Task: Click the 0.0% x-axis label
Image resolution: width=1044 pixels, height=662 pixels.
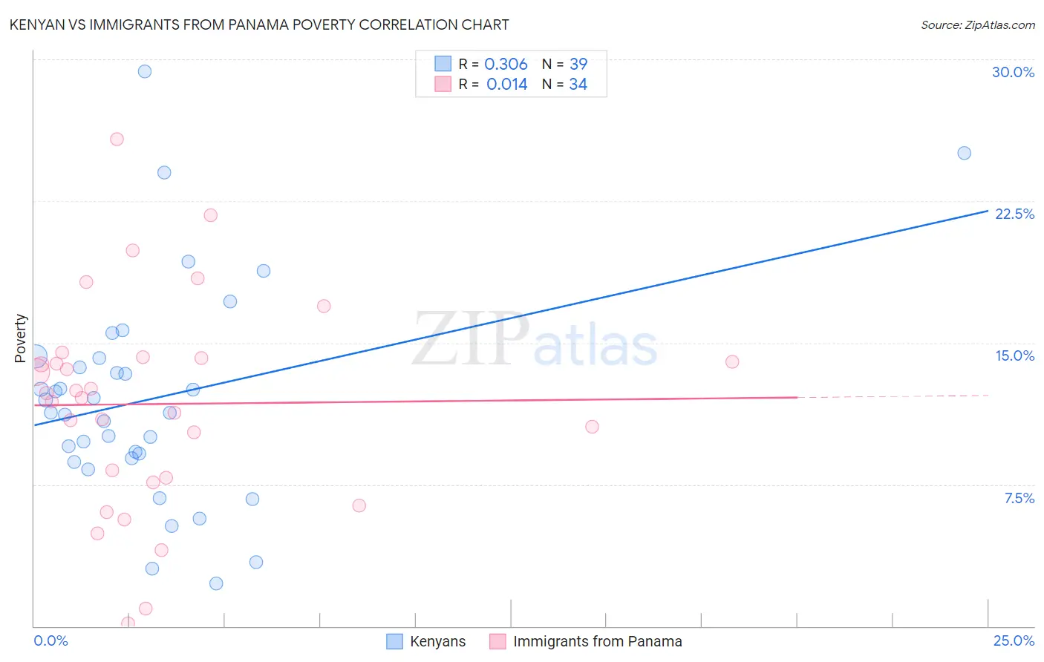Action: coord(50,640)
